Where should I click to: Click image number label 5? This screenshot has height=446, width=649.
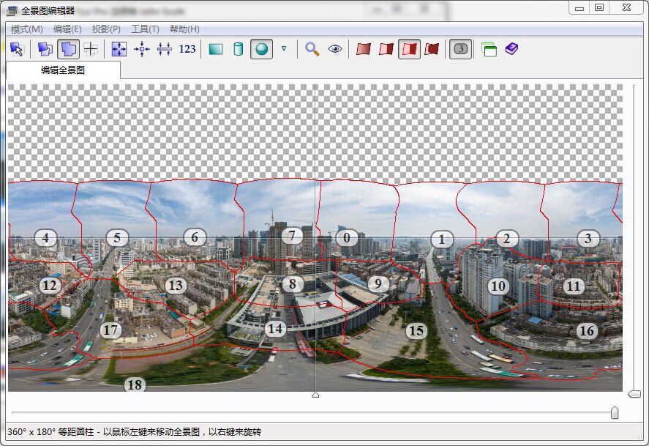coord(117,238)
